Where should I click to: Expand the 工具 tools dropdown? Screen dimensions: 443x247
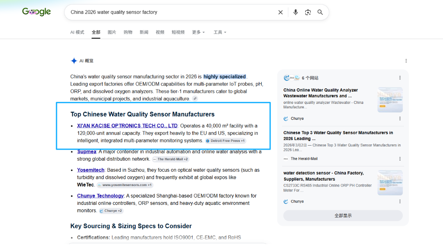click(220, 32)
